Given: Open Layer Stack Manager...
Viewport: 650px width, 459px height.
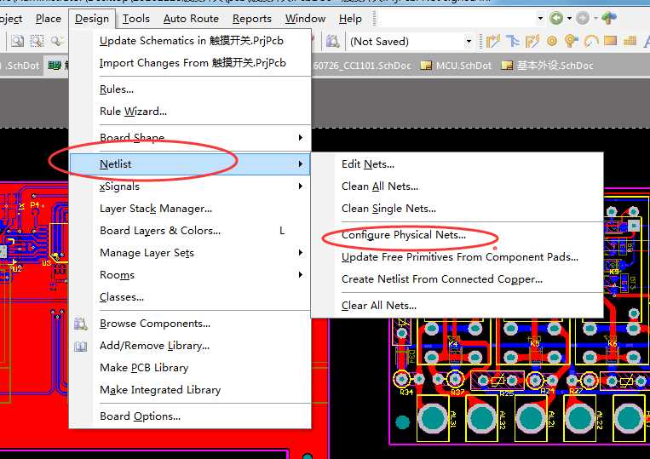Looking at the screenshot, I should point(156,209).
